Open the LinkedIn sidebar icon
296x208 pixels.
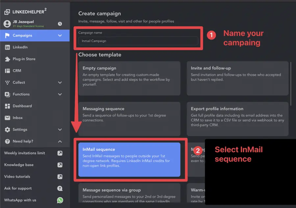7,47
